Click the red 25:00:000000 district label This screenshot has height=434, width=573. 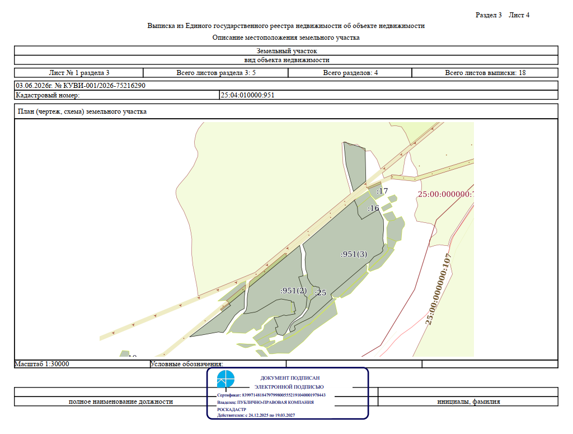(445, 194)
